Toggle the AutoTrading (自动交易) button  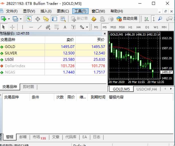(x=127, y=19)
